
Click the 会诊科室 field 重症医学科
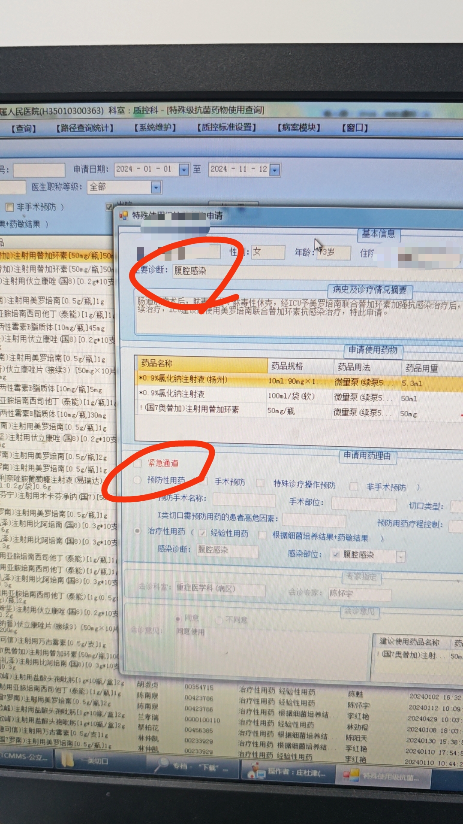220,589
